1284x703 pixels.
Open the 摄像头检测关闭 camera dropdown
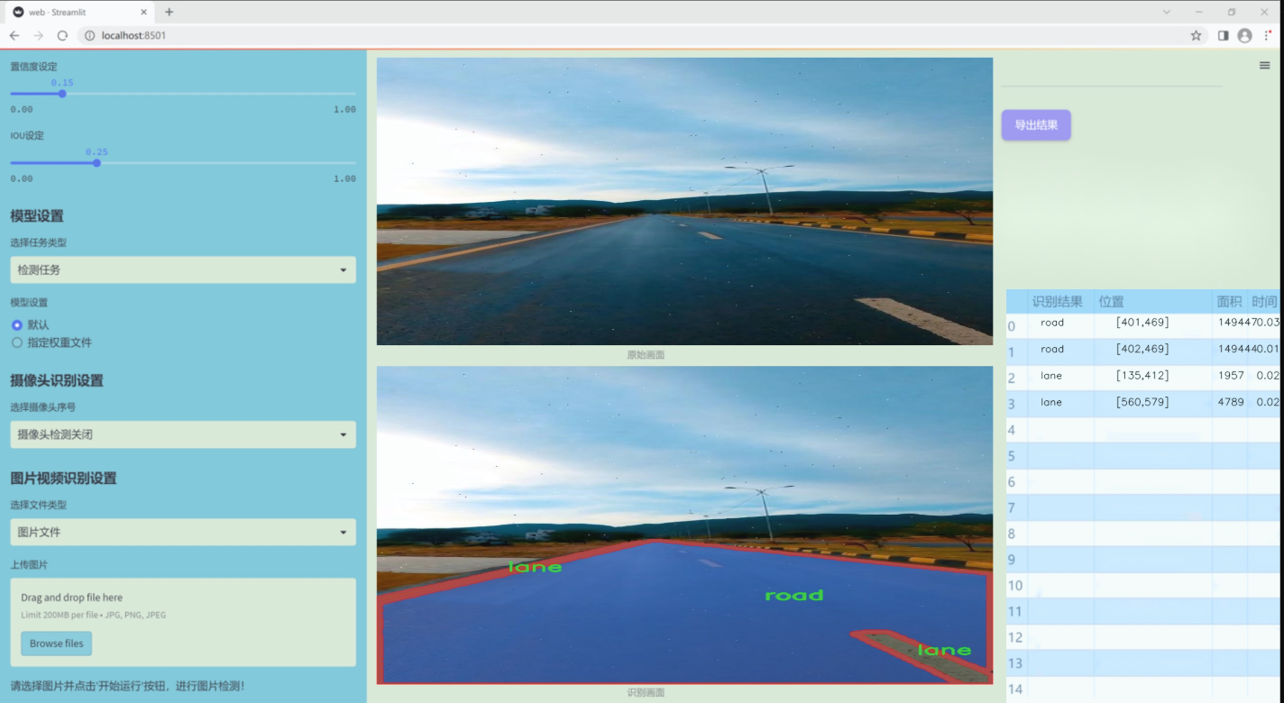183,434
